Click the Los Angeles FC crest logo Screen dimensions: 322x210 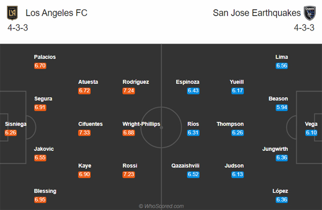pyautogui.click(x=12, y=13)
